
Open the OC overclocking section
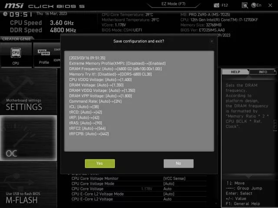[x=29, y=138]
